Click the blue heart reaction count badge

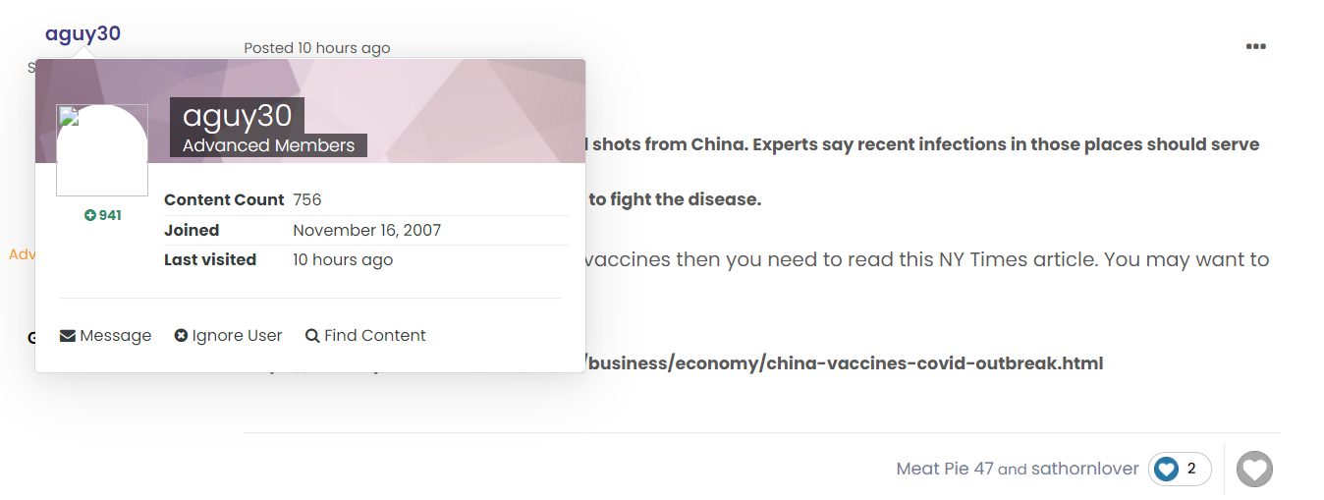(1180, 469)
